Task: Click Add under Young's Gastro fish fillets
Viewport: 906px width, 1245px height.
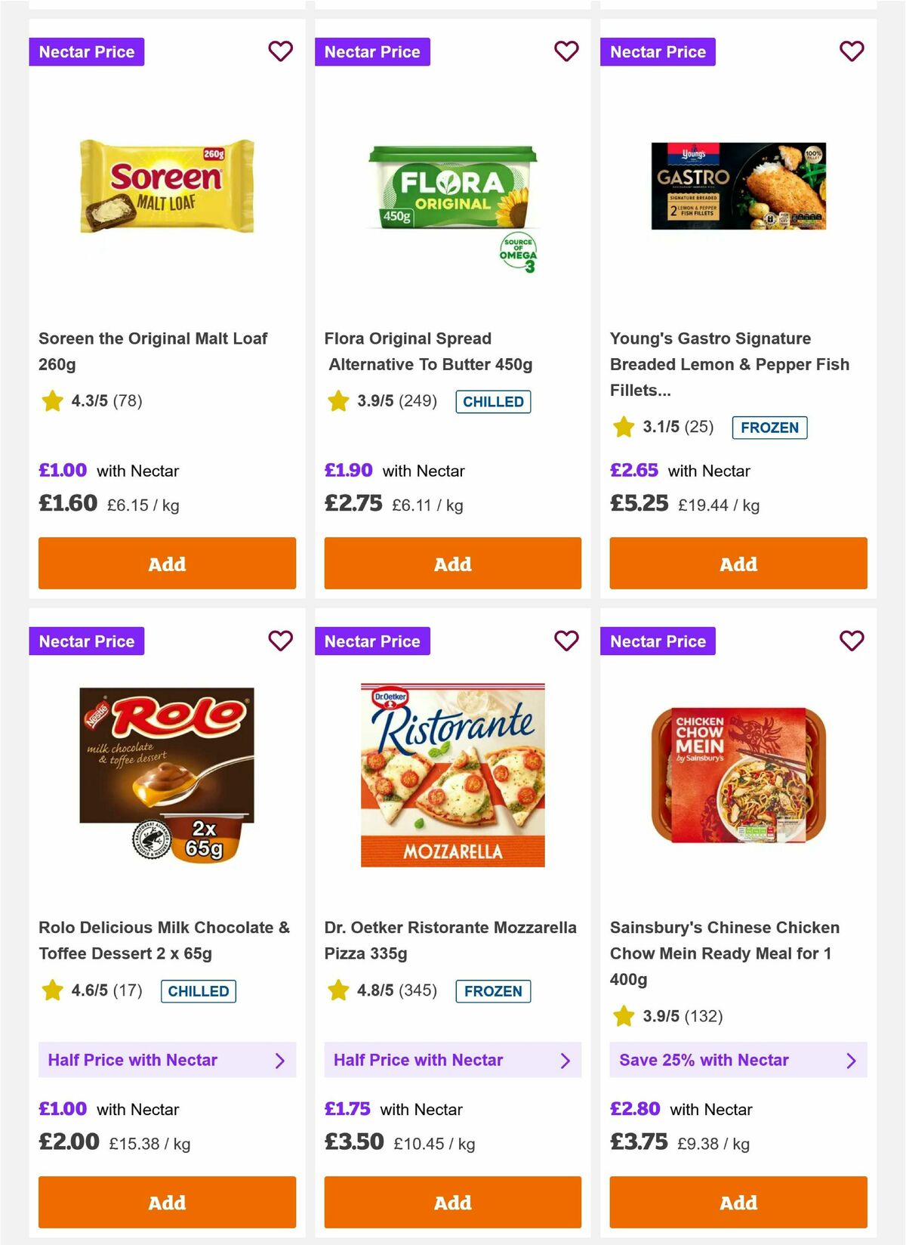Action: 738,564
